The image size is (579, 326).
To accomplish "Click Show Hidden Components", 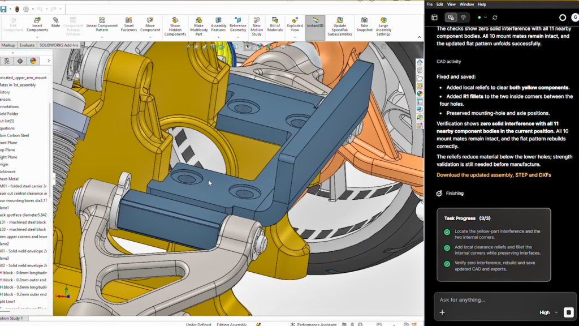I will (175, 27).
